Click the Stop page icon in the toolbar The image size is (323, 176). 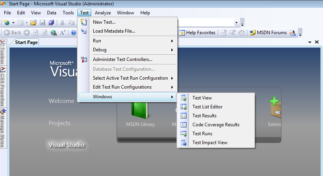click(36, 33)
